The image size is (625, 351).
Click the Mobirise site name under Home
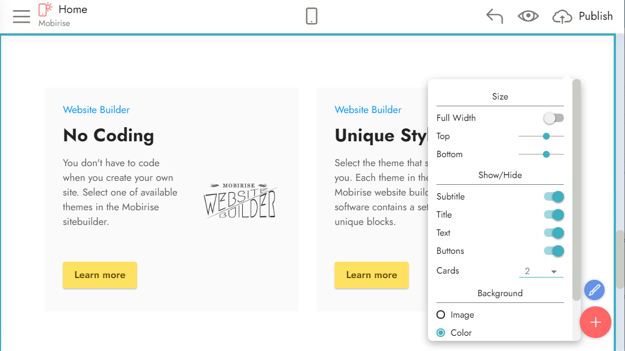coord(54,23)
